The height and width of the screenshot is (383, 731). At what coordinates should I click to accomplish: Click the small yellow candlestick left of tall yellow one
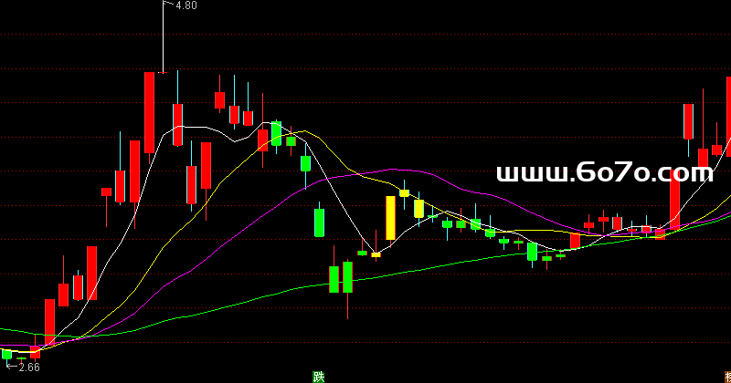(x=376, y=254)
